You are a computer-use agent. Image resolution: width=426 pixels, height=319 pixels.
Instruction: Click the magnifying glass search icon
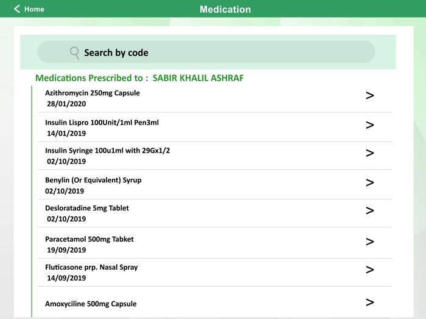click(x=75, y=53)
